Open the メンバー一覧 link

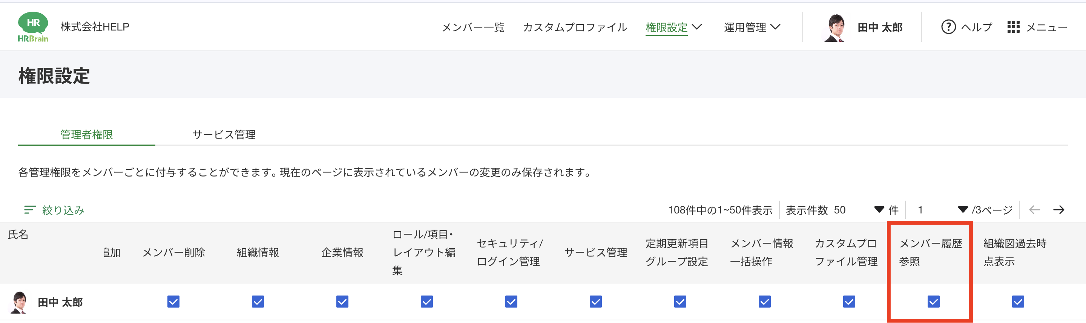point(472,27)
